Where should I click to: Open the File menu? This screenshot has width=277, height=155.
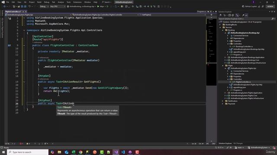8,2
